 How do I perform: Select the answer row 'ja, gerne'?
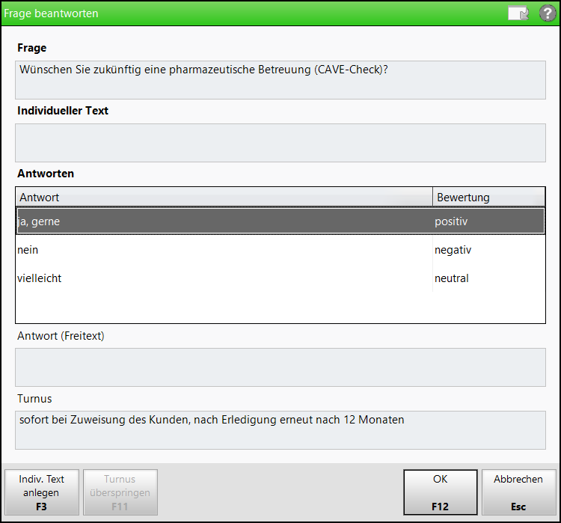pos(280,221)
